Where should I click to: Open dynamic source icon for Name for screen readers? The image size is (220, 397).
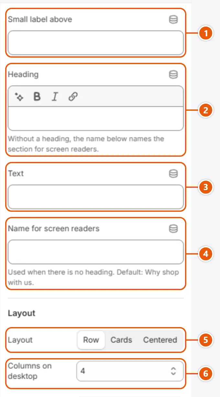coord(174,229)
